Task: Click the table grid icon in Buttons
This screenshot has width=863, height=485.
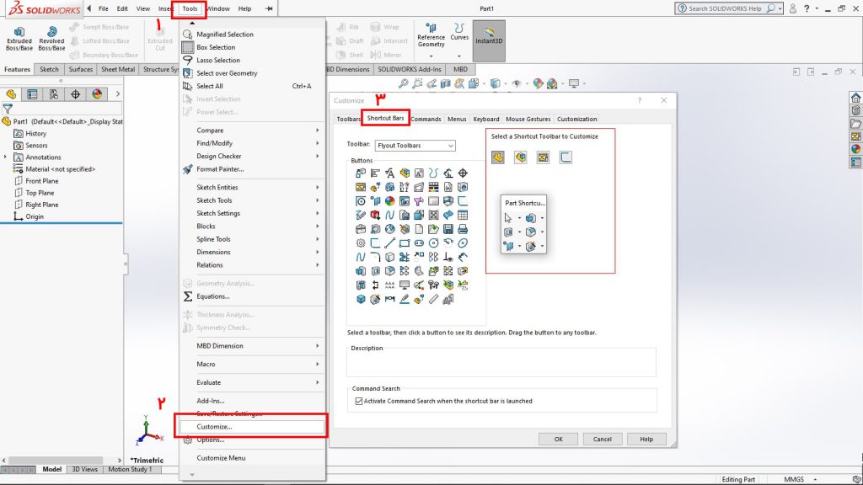Action: pos(463,215)
